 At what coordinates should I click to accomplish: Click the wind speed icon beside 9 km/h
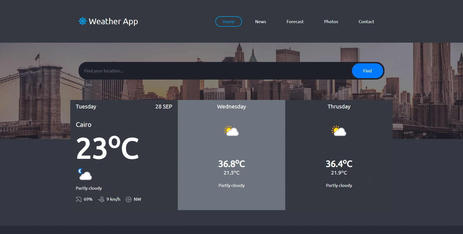[101, 199]
